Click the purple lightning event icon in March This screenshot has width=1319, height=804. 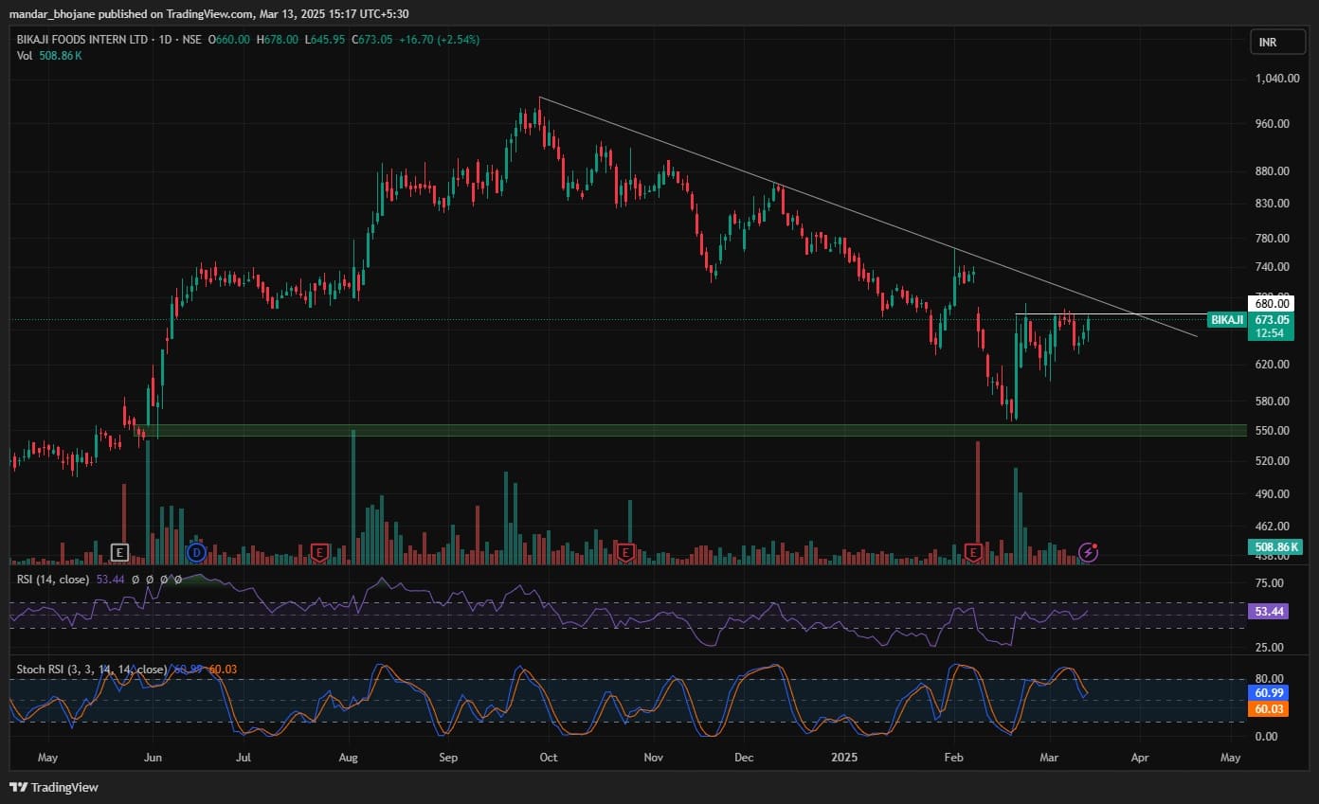coord(1089,552)
